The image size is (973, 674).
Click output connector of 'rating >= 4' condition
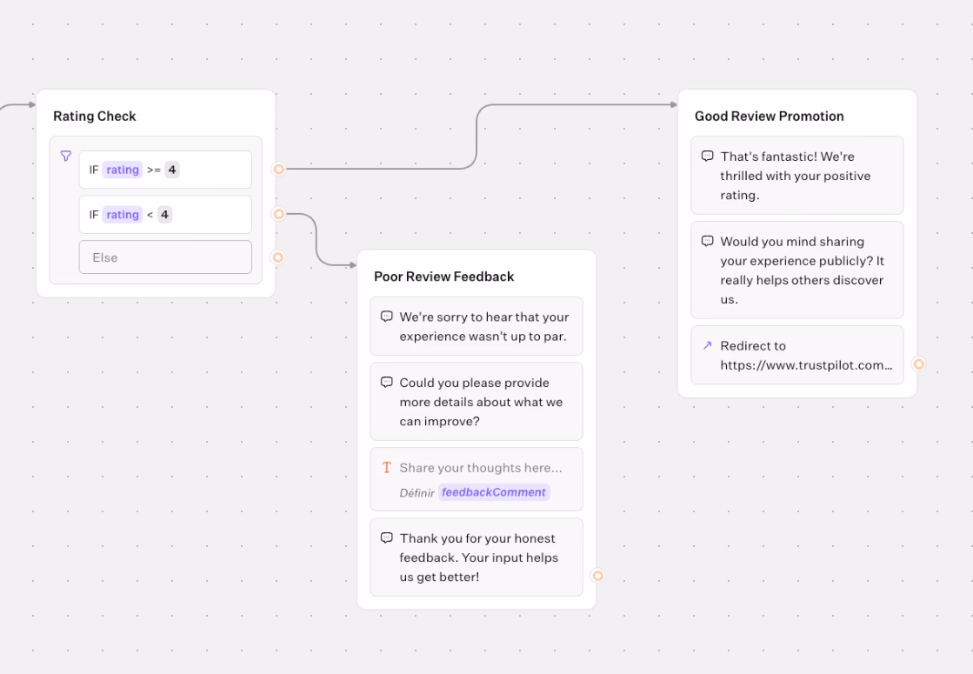278,169
